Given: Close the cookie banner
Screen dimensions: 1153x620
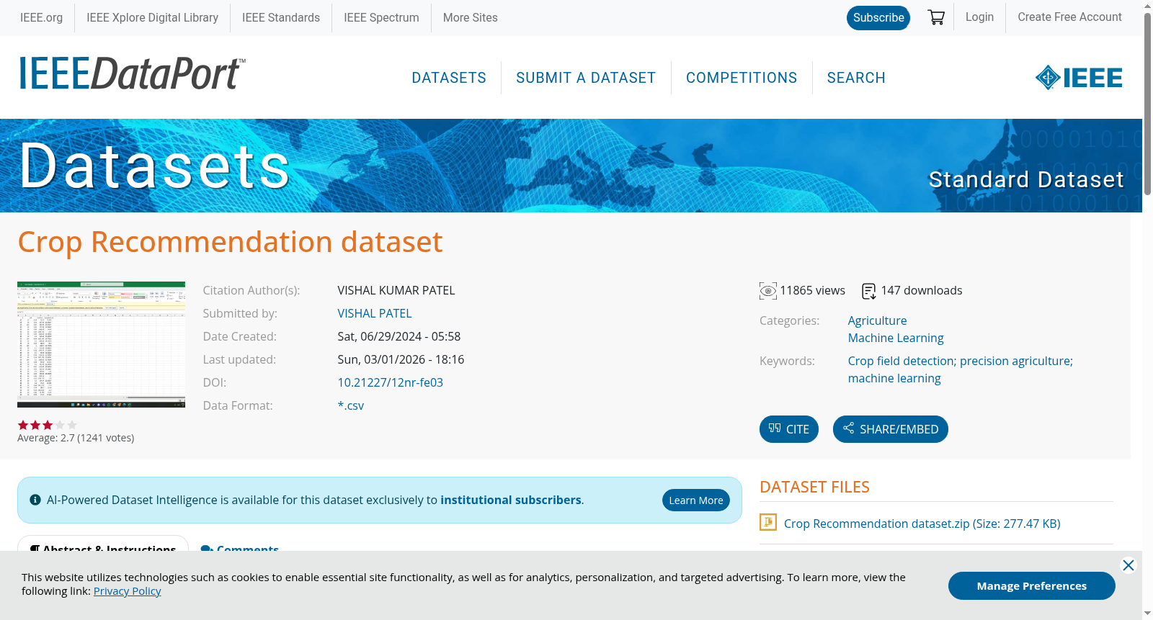Looking at the screenshot, I should (x=1128, y=565).
